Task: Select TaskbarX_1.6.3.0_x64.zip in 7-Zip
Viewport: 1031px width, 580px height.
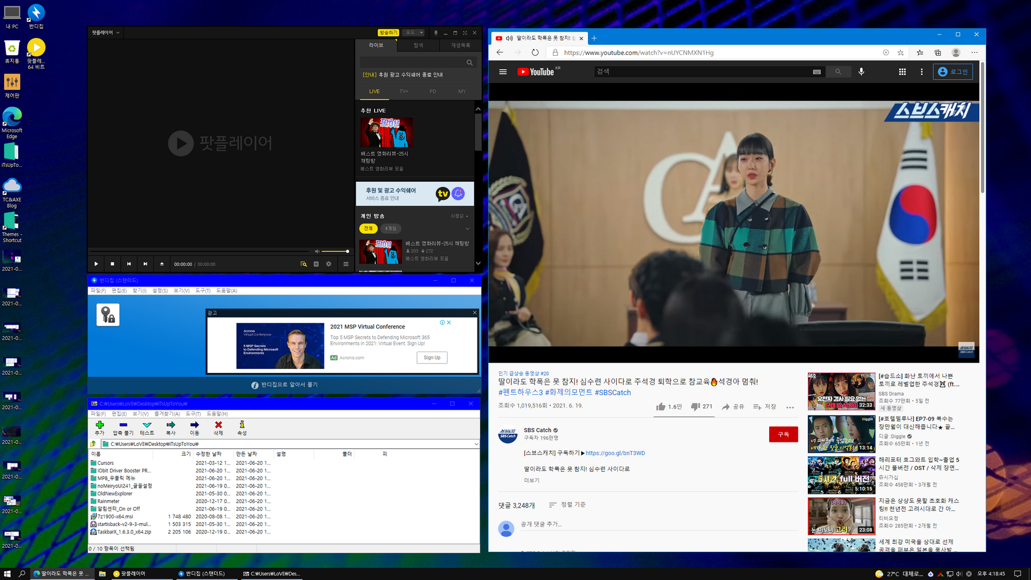Action: (x=124, y=532)
